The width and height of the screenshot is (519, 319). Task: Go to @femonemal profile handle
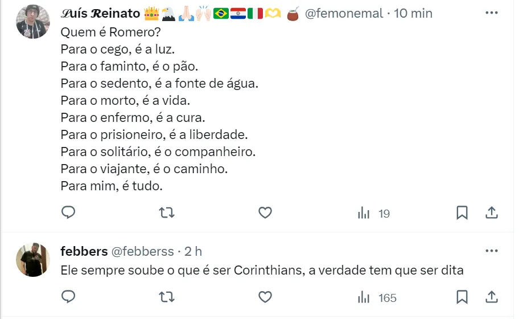(344, 14)
